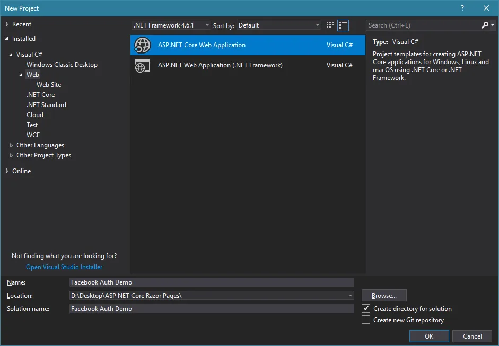Switch to medium list view icon
The width and height of the screenshot is (499, 346).
343,25
